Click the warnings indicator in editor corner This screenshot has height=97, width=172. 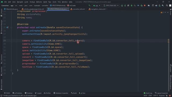click(162, 12)
